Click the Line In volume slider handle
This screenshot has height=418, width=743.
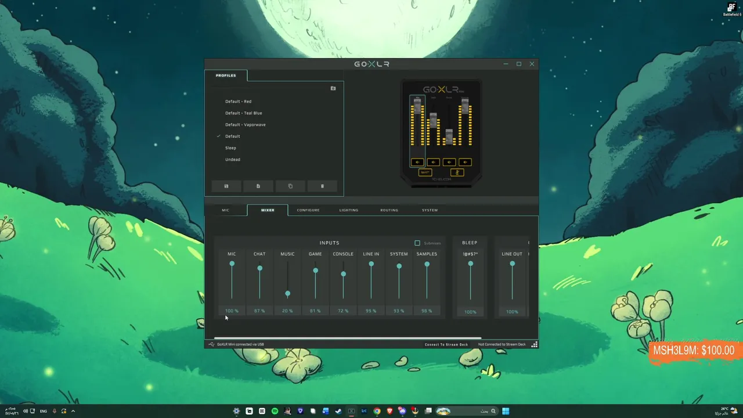(371, 264)
